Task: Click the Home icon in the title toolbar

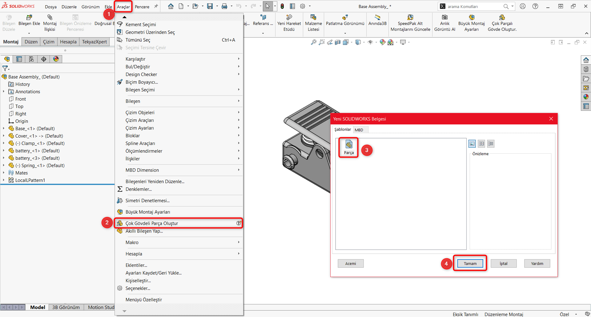Action: [x=171, y=6]
